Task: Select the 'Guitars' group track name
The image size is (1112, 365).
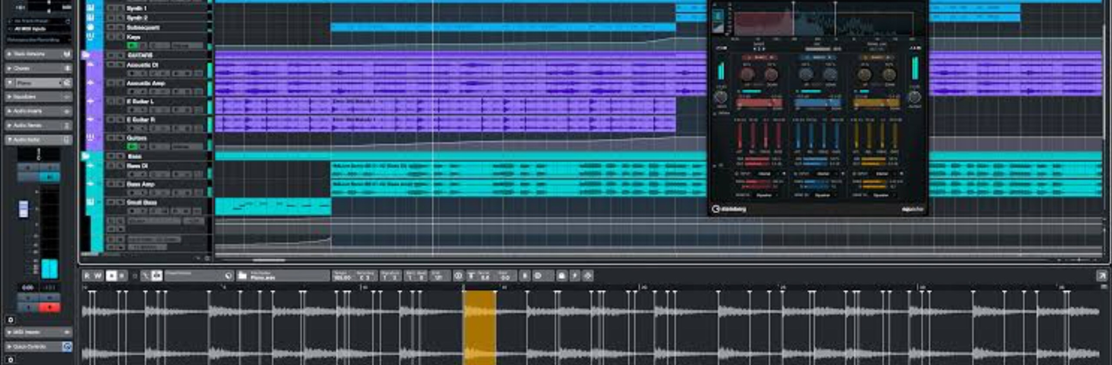Action: pos(136,138)
